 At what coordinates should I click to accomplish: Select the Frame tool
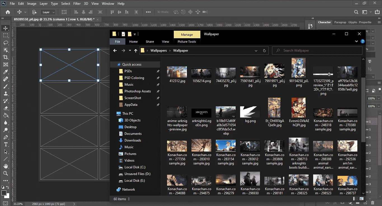[5, 64]
